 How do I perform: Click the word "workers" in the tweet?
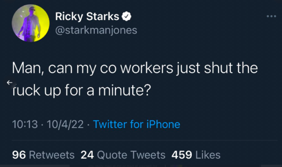[x=147, y=68]
